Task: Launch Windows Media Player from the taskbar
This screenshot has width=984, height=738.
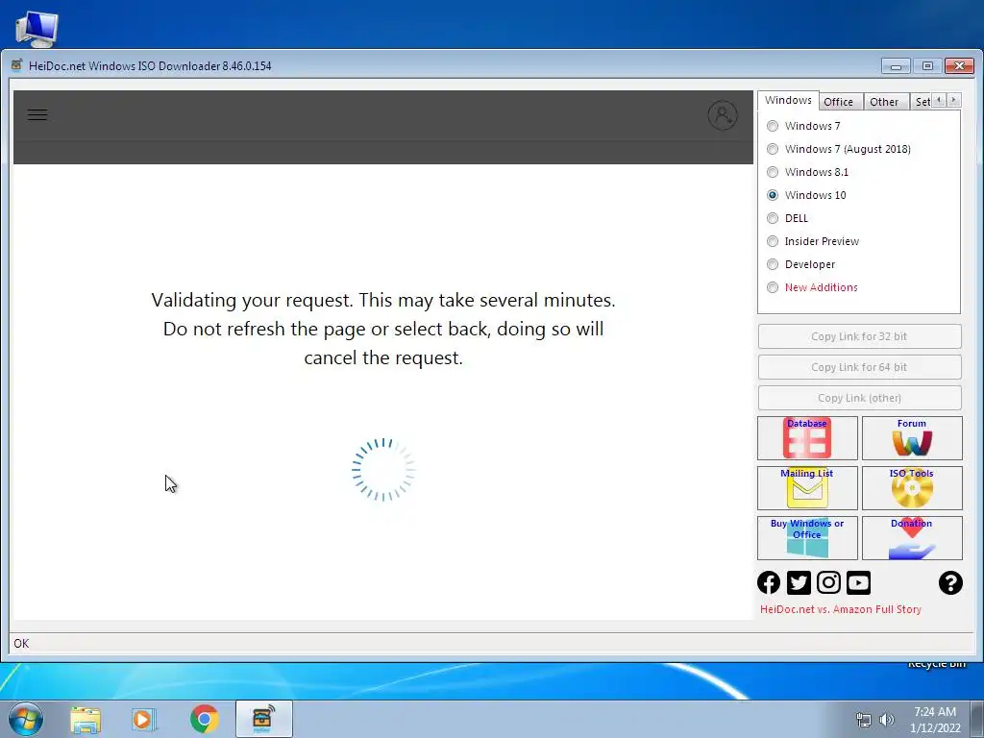Action: [x=144, y=720]
